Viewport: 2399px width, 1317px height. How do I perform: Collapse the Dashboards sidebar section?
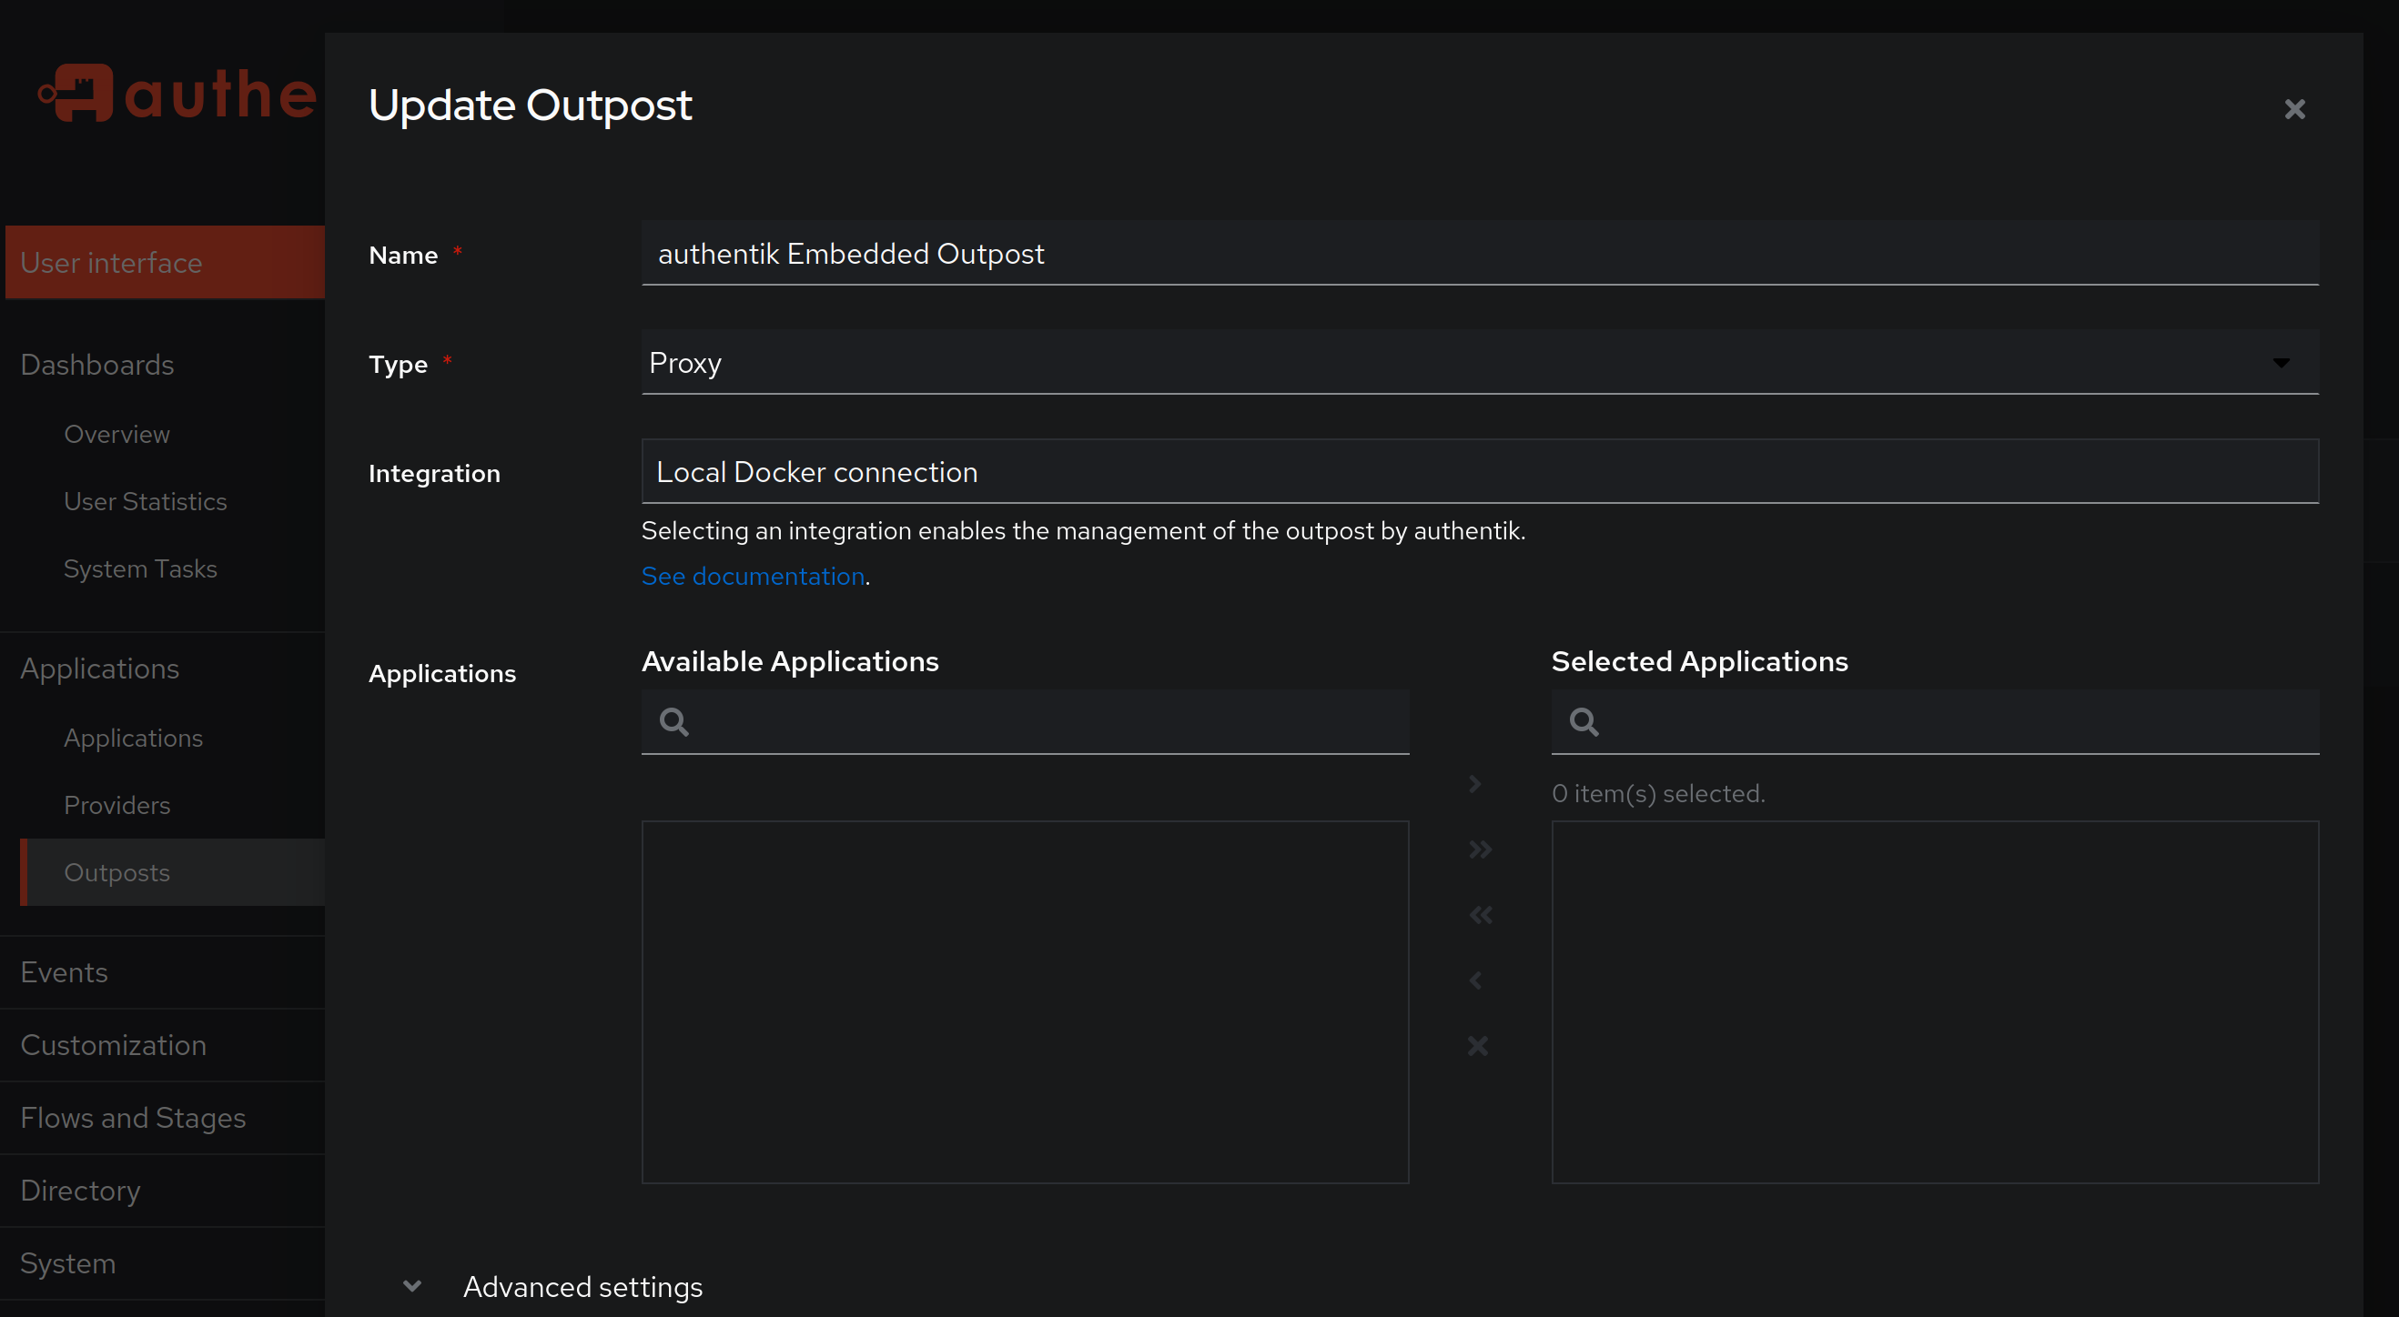(x=96, y=364)
